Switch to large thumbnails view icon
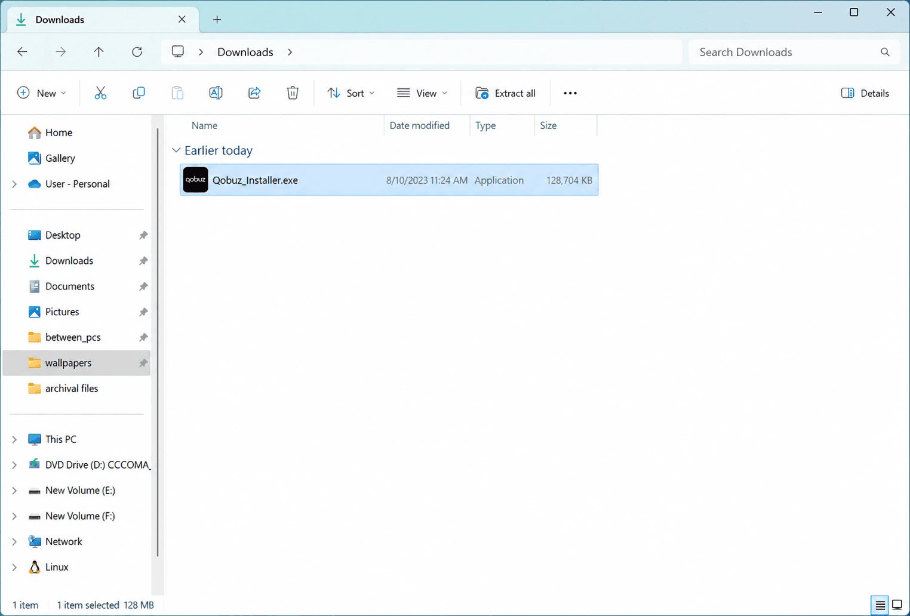 [x=897, y=605]
